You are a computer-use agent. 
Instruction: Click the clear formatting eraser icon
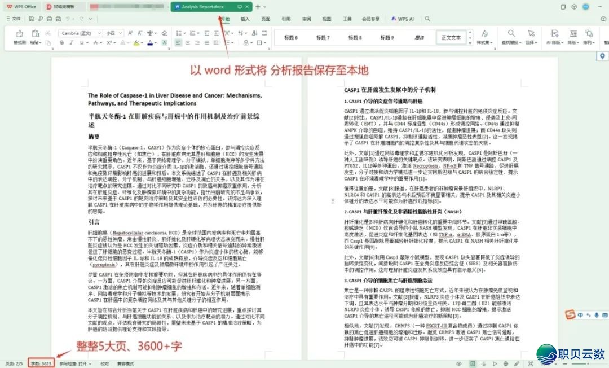coord(164,33)
